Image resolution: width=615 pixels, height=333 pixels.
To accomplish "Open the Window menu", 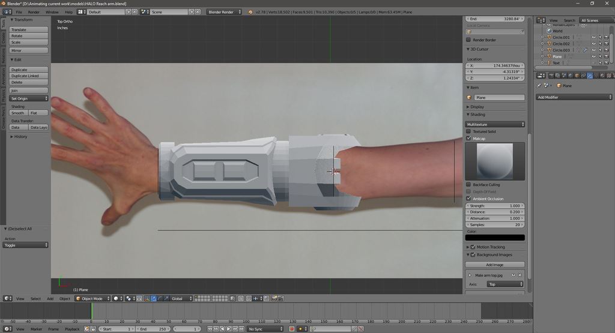I will tap(52, 12).
